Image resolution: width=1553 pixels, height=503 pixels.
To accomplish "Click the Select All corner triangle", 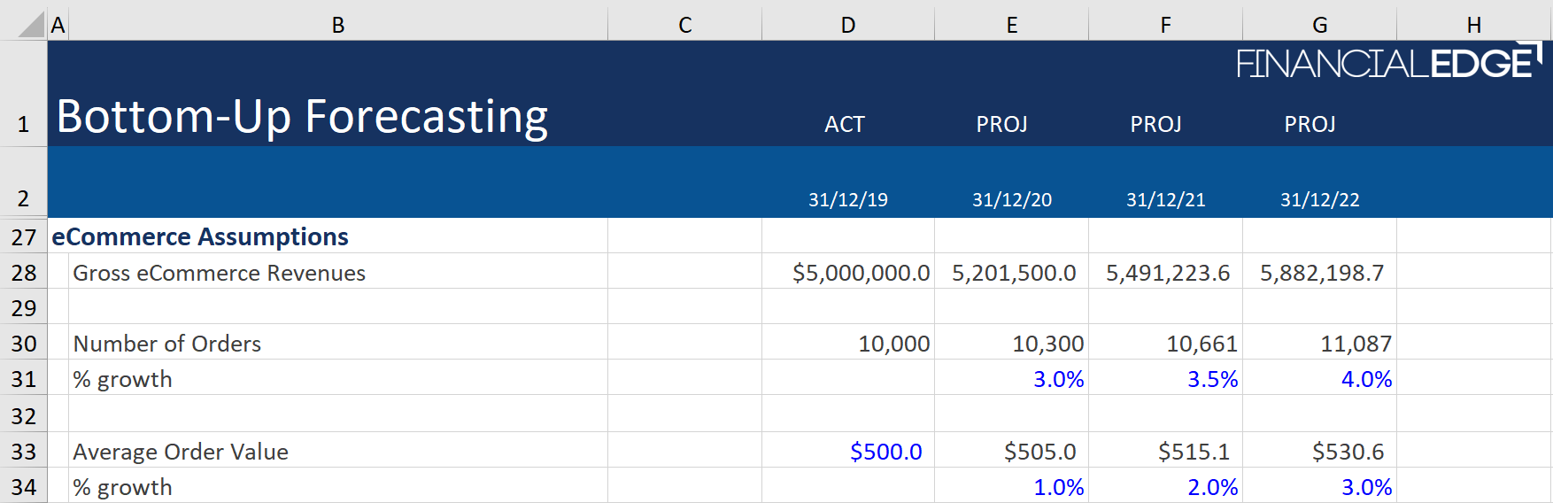I will [30, 25].
